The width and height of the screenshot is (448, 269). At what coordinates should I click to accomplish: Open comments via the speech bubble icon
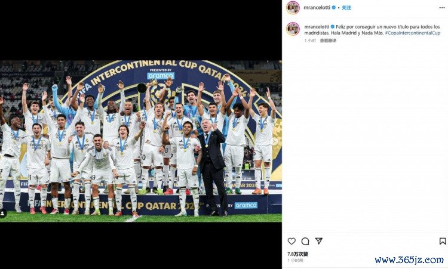pos(305,242)
